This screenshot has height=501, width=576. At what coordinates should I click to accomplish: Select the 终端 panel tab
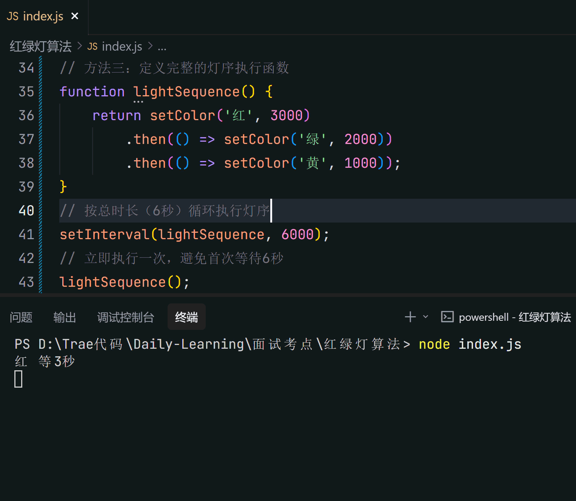click(x=186, y=317)
